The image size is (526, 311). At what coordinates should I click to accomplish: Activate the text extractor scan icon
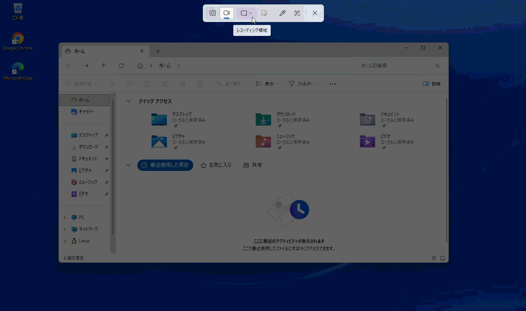point(297,13)
